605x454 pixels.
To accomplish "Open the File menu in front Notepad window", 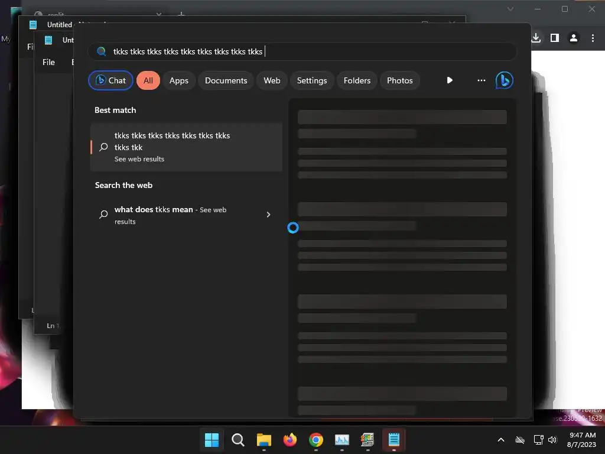I will pos(48,62).
